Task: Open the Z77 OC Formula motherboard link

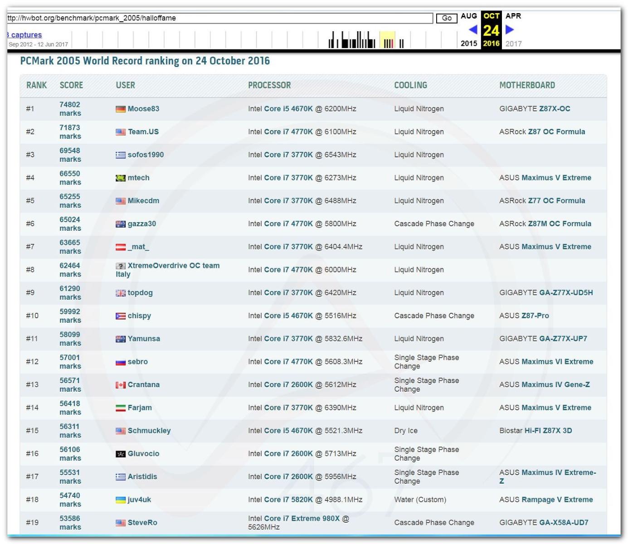Action: (556, 201)
